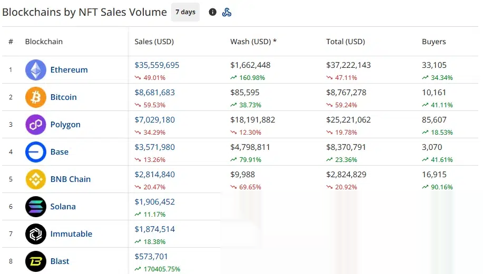Click the Blast logo icon
483x274 pixels.
[x=36, y=261]
